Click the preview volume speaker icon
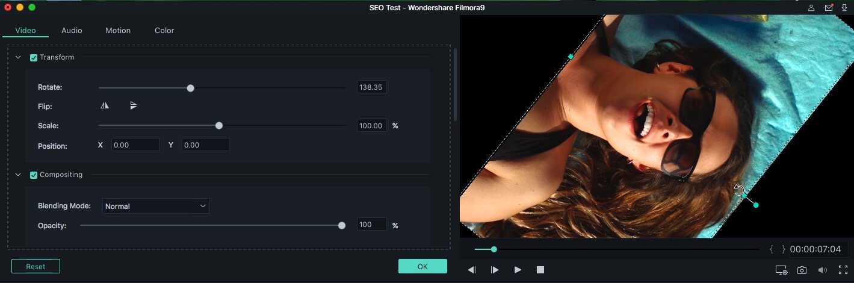 tap(823, 270)
